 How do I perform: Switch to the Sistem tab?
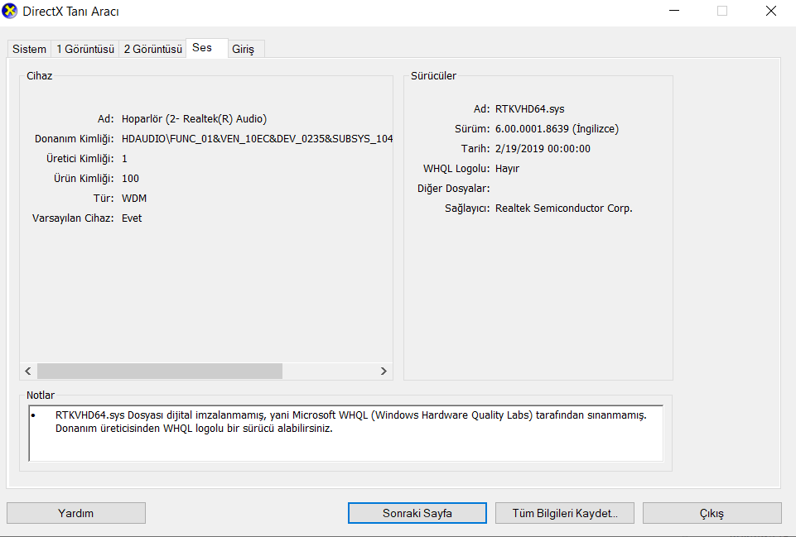[x=30, y=49]
